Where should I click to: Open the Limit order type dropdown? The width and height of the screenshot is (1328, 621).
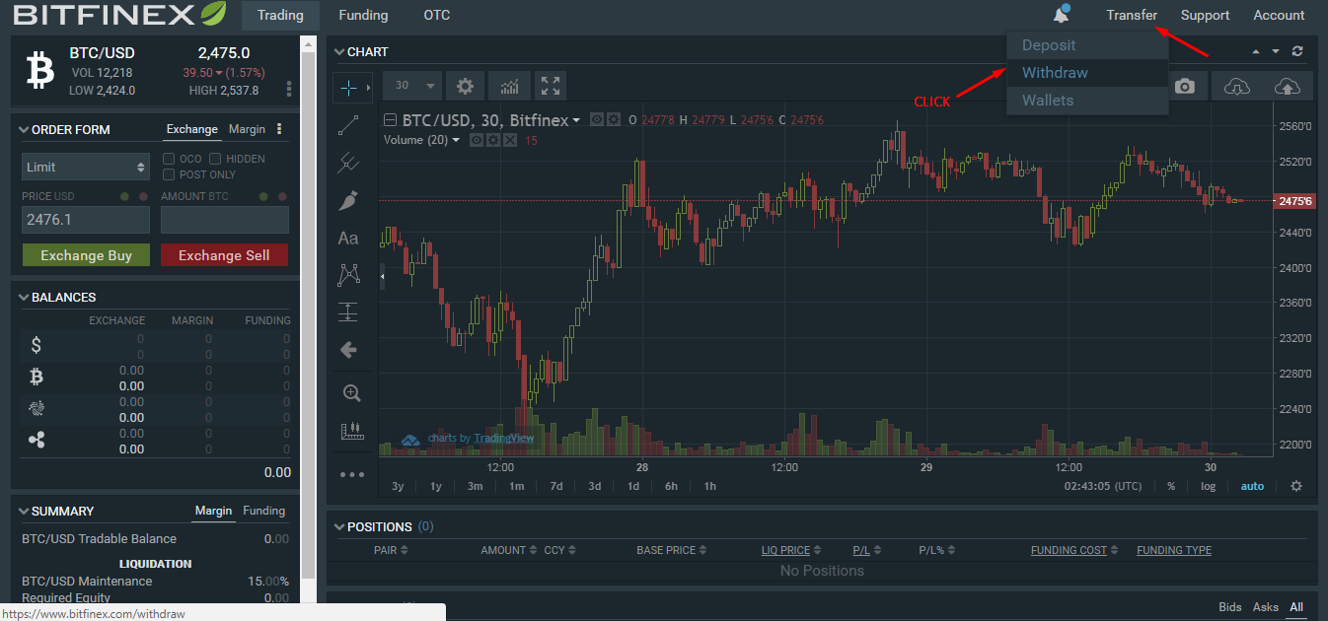pyautogui.click(x=85, y=168)
